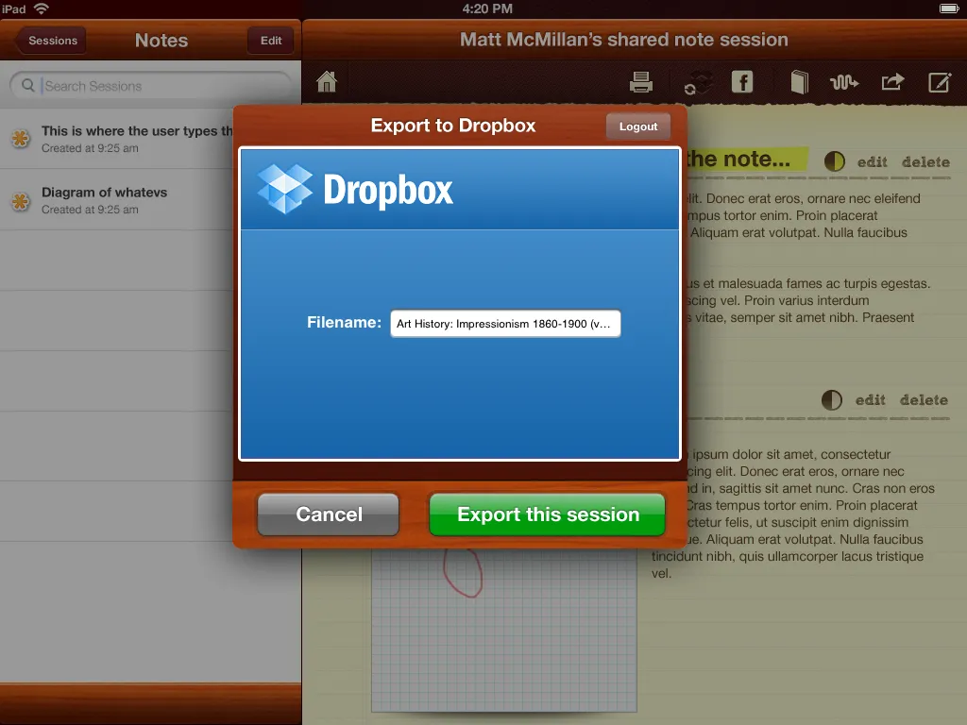Viewport: 967px width, 725px height.
Task: Open session 'Diagram of whatevs'
Action: [x=116, y=200]
